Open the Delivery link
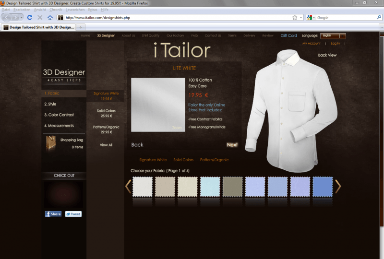This screenshot has width=384, height=259. pyautogui.click(x=249, y=35)
